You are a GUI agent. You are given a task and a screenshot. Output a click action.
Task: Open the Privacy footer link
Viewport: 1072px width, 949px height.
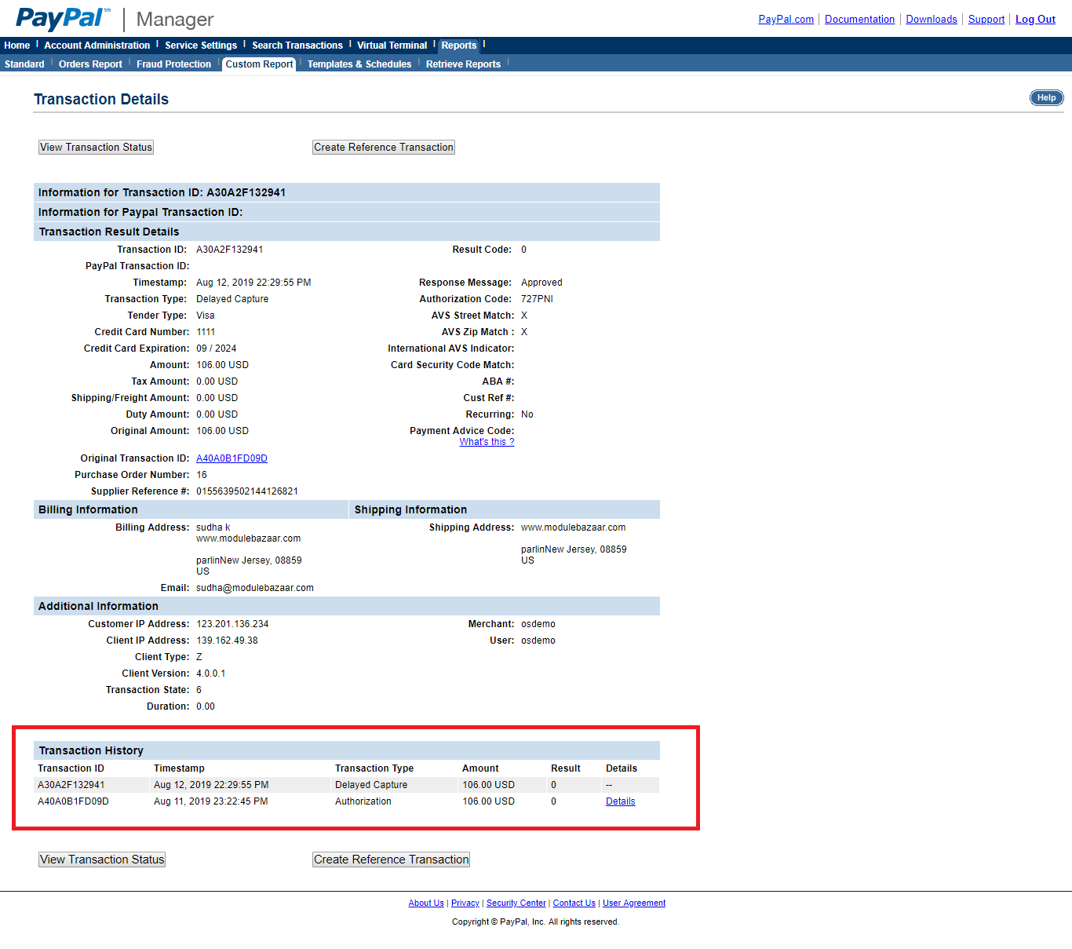point(465,903)
